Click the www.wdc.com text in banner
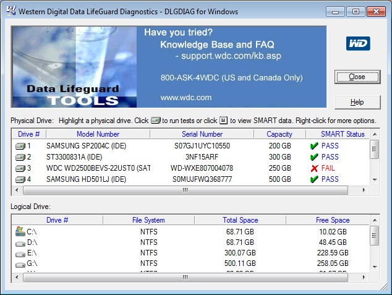392x295 pixels. point(186,98)
